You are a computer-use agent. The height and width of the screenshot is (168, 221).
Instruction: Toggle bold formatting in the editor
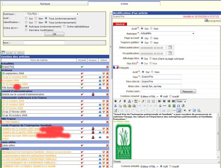115,101
